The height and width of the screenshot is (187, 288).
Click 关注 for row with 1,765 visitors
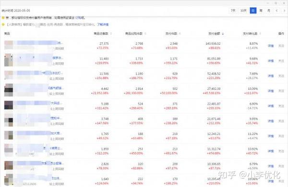point(281,136)
